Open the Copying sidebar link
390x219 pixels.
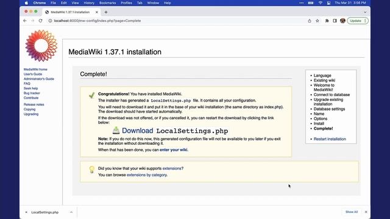click(x=30, y=109)
